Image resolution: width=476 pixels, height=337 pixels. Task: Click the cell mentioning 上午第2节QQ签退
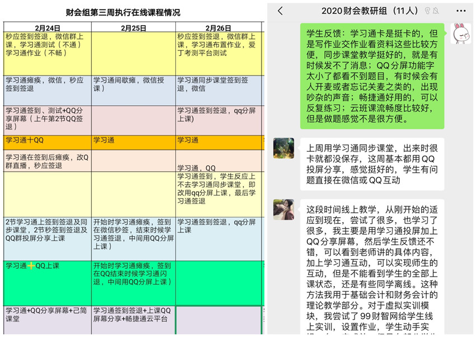(x=48, y=120)
